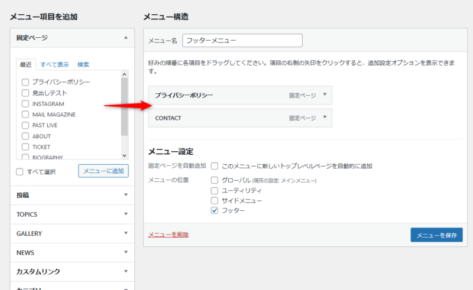Expand the GALLERY accordion arrow
This screenshot has width=473, height=290.
(x=125, y=233)
